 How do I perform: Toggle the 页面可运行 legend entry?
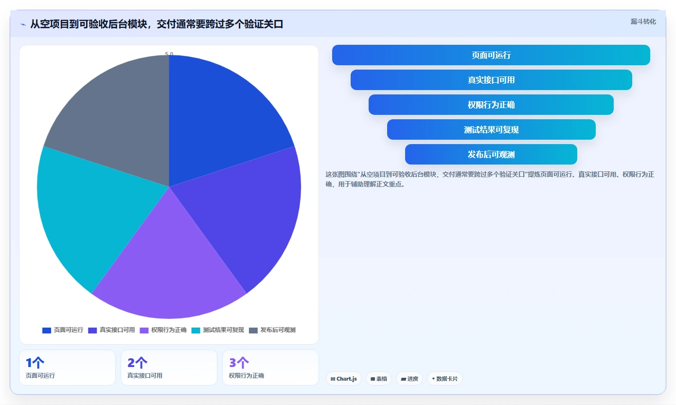[x=63, y=330]
